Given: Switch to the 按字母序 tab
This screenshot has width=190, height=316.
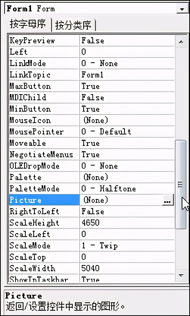Looking at the screenshot, I should pyautogui.click(x=28, y=25).
